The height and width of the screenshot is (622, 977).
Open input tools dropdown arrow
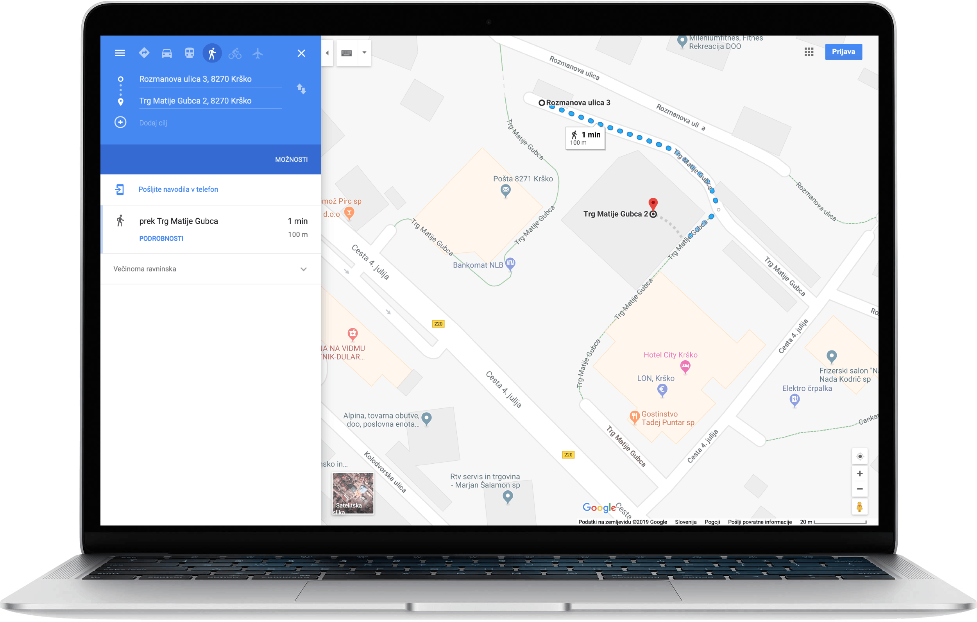coord(364,53)
